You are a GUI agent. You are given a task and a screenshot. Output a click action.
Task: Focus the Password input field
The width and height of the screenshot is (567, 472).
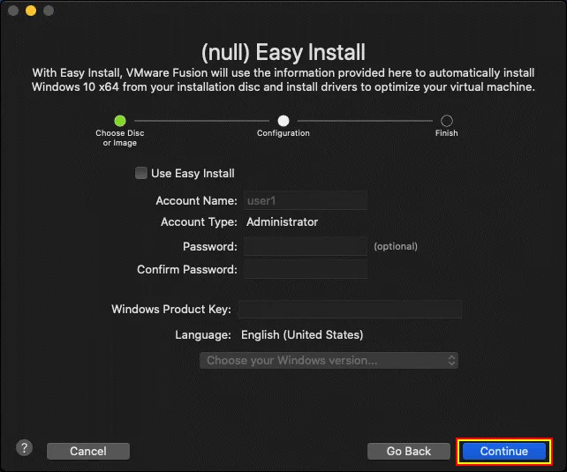coord(305,246)
